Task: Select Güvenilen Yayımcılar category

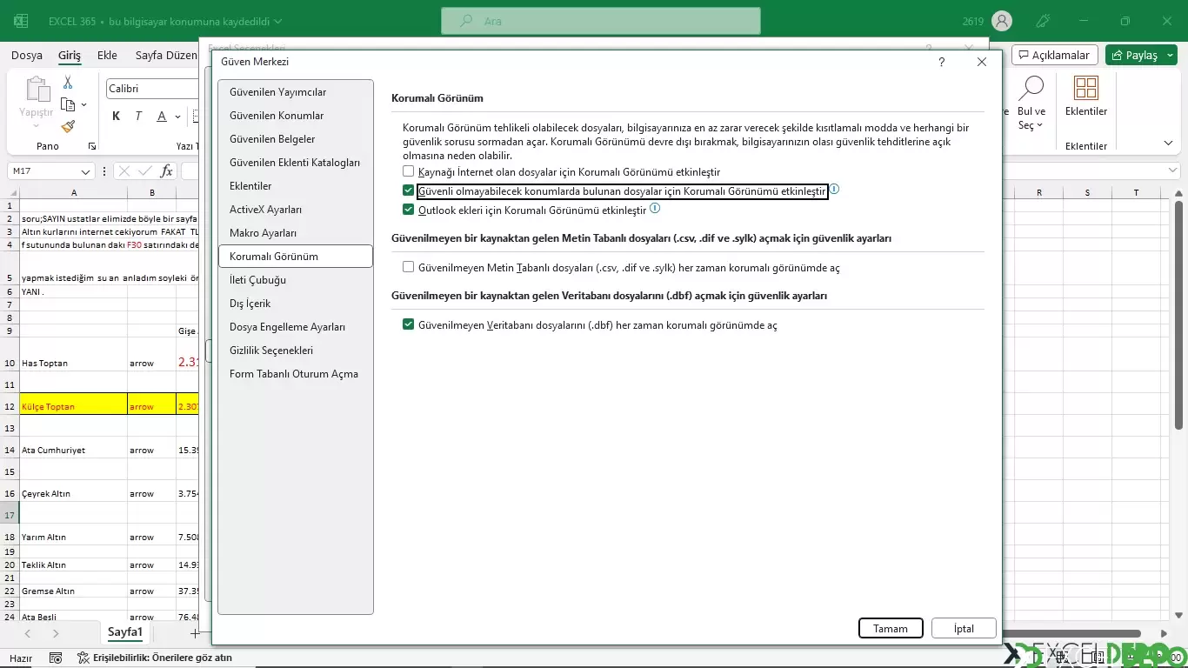Action: coord(296,92)
